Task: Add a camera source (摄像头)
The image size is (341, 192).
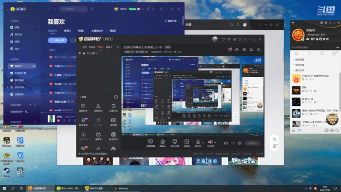Action: pos(162,143)
